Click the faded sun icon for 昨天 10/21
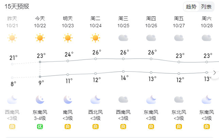 [x=12, y=38]
